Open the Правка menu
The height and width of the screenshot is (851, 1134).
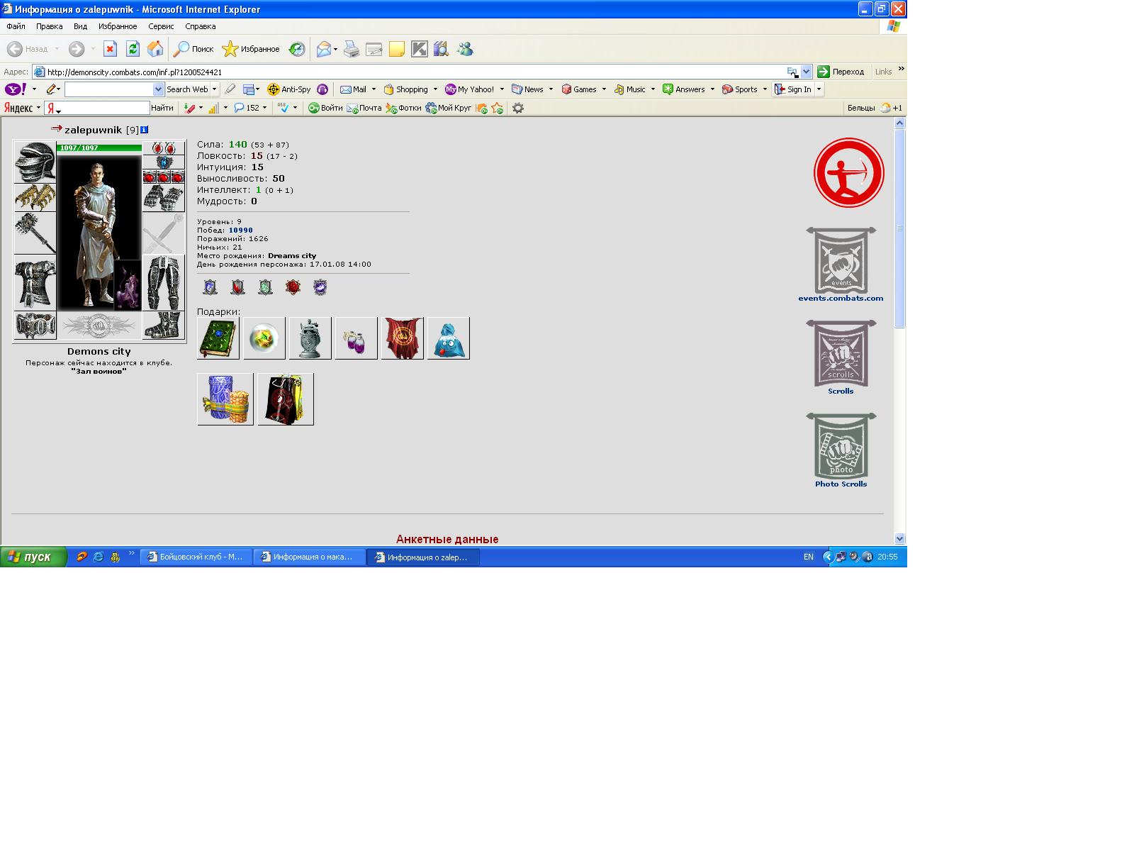coord(49,26)
